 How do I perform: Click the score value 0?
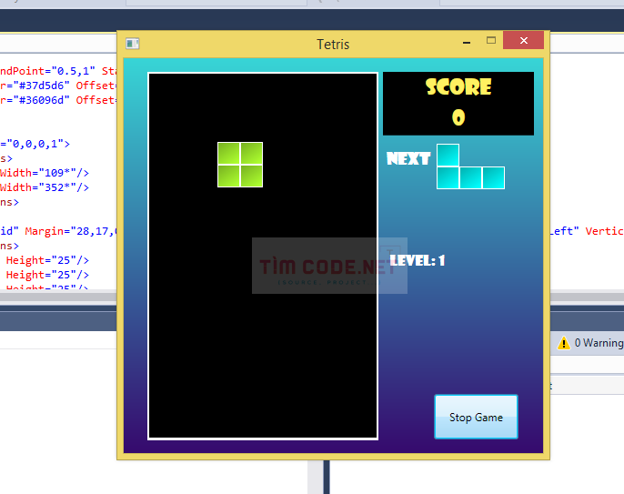coord(458,117)
